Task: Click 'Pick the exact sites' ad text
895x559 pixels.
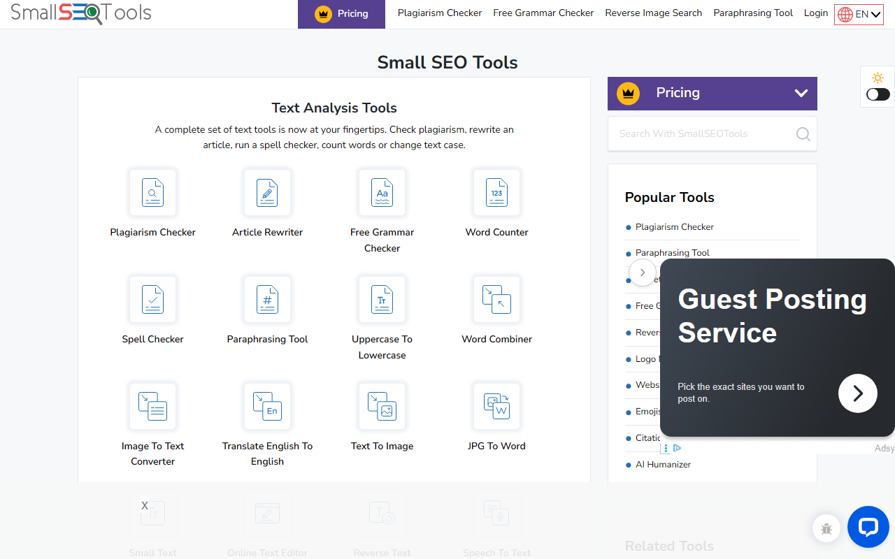Action: (x=741, y=393)
